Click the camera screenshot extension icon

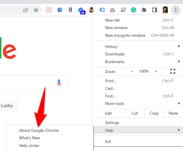click(x=112, y=10)
